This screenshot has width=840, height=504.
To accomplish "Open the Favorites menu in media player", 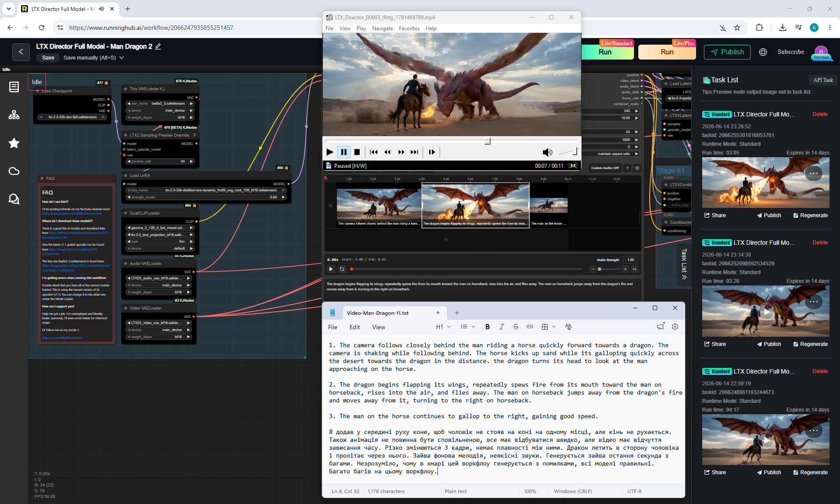I will tap(409, 28).
